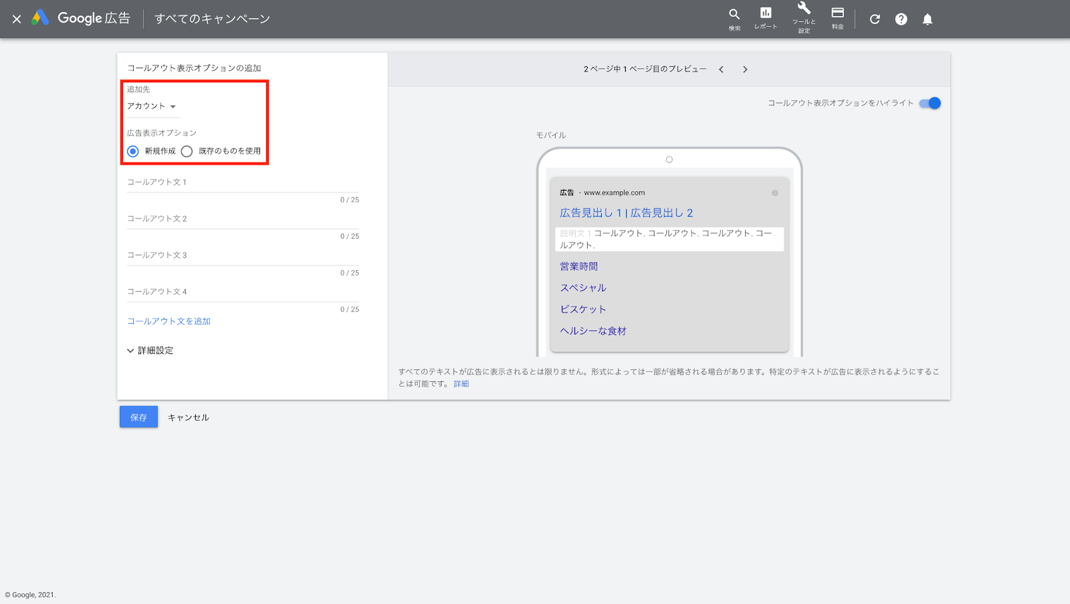Click the grey dot in ad preview

[775, 193]
